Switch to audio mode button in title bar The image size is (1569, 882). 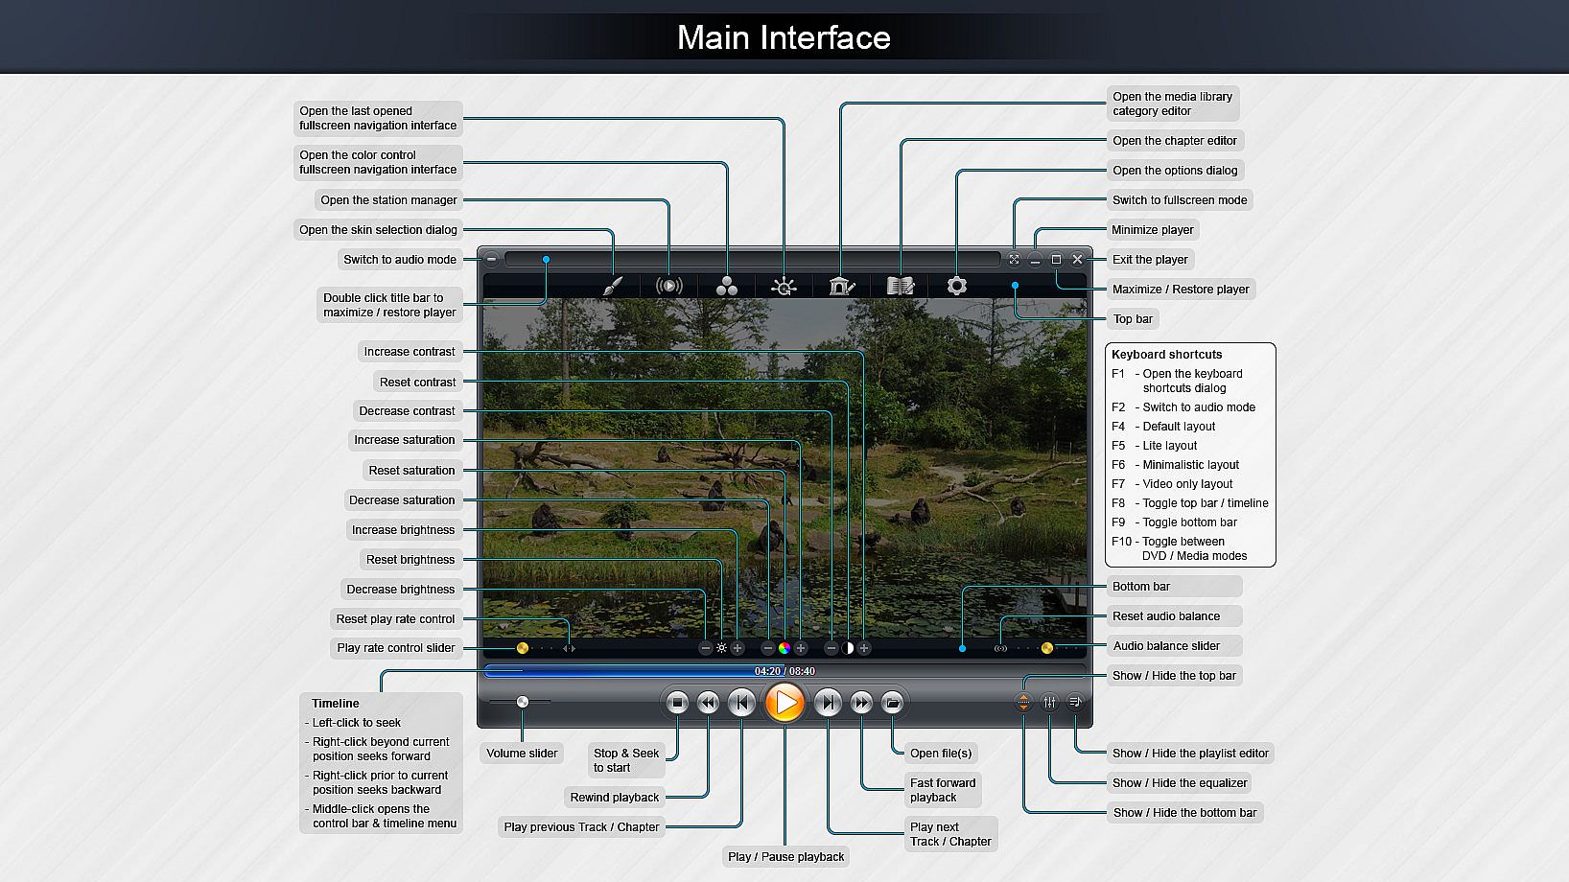(491, 259)
